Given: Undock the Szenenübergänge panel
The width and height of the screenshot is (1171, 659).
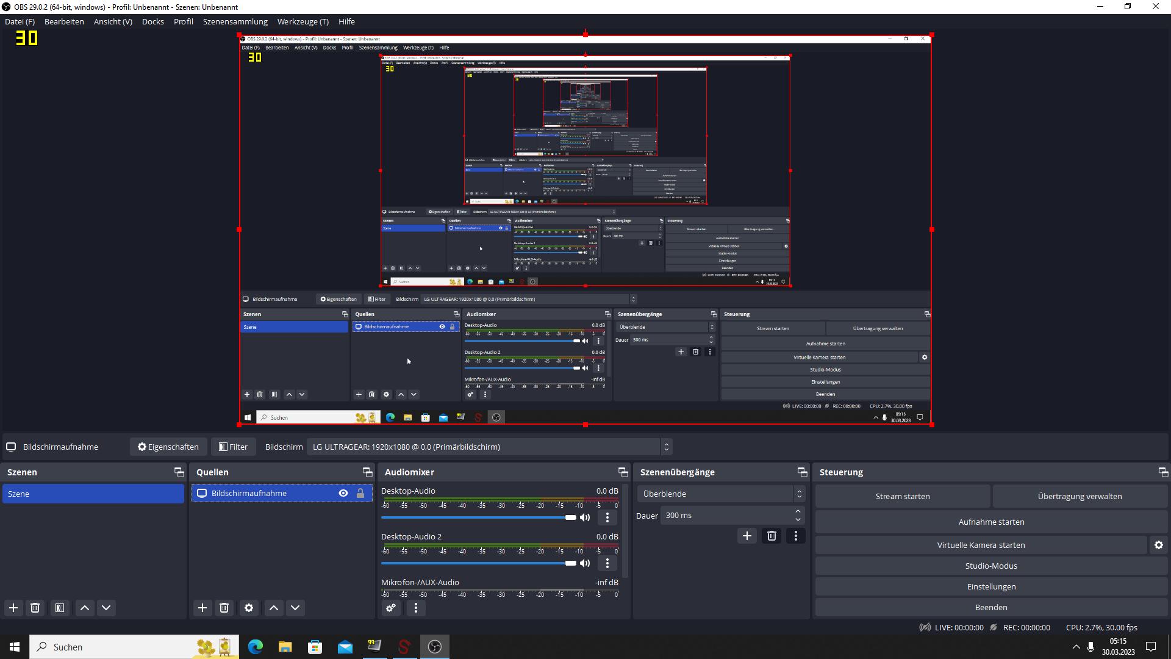Looking at the screenshot, I should (x=802, y=472).
